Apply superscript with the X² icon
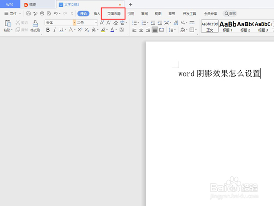The image size is (274, 206). point(80,30)
